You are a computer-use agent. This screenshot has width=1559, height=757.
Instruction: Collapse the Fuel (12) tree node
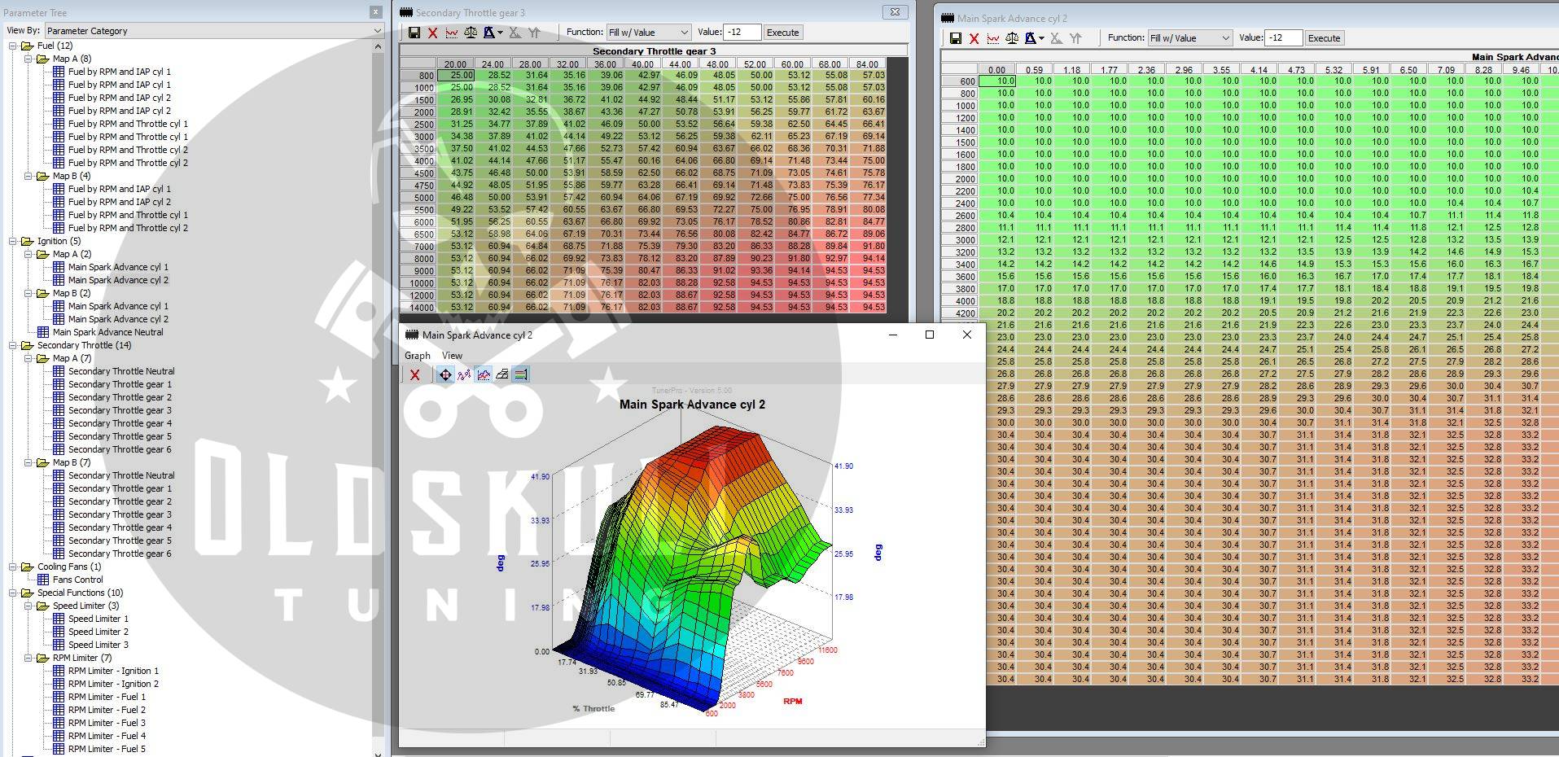pos(13,46)
